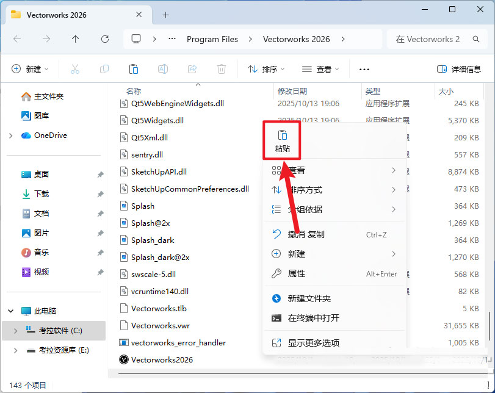Click the Cut scissors icon in toolbar
Image resolution: width=495 pixels, height=393 pixels.
(75, 69)
